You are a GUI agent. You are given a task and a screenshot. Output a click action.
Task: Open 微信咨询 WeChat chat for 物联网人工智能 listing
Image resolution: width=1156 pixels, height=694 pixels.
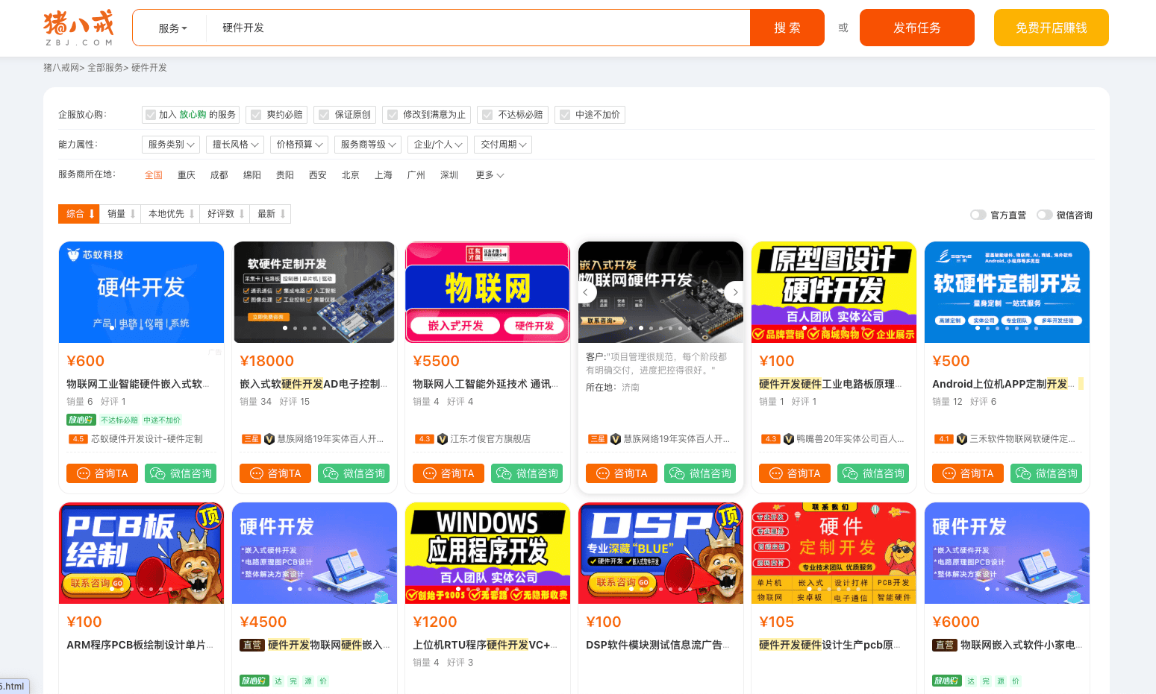(x=527, y=473)
